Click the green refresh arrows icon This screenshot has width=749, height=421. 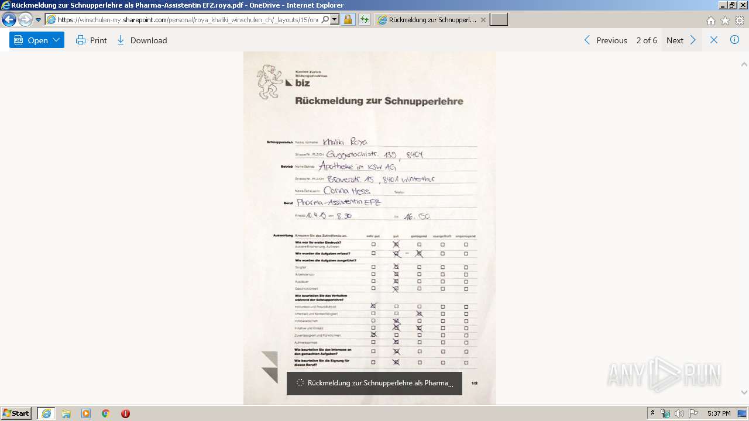pyautogui.click(x=365, y=19)
